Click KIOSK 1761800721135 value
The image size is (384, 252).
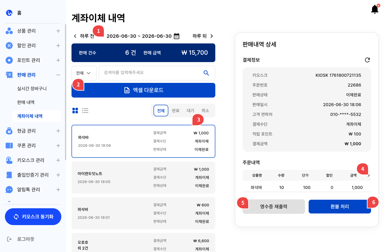(338, 75)
